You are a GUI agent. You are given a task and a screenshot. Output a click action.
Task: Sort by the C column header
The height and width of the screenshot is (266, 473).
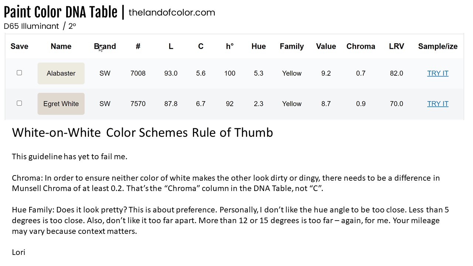[201, 46]
